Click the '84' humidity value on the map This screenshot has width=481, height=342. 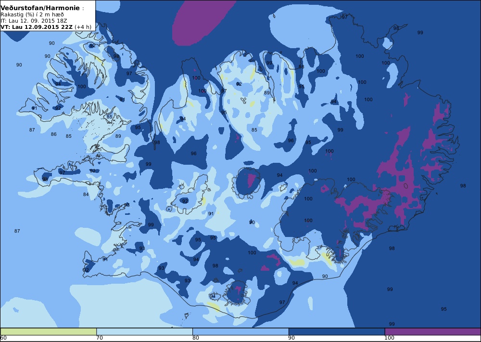(86, 195)
